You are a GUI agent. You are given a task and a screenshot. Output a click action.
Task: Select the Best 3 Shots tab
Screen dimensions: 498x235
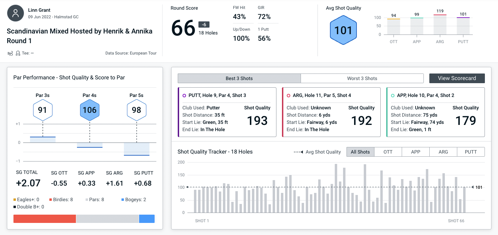(x=239, y=78)
